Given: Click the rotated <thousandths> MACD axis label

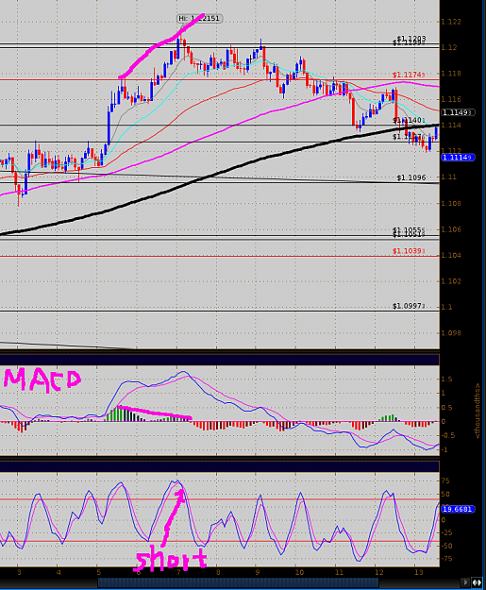Looking at the screenshot, I should click(478, 411).
